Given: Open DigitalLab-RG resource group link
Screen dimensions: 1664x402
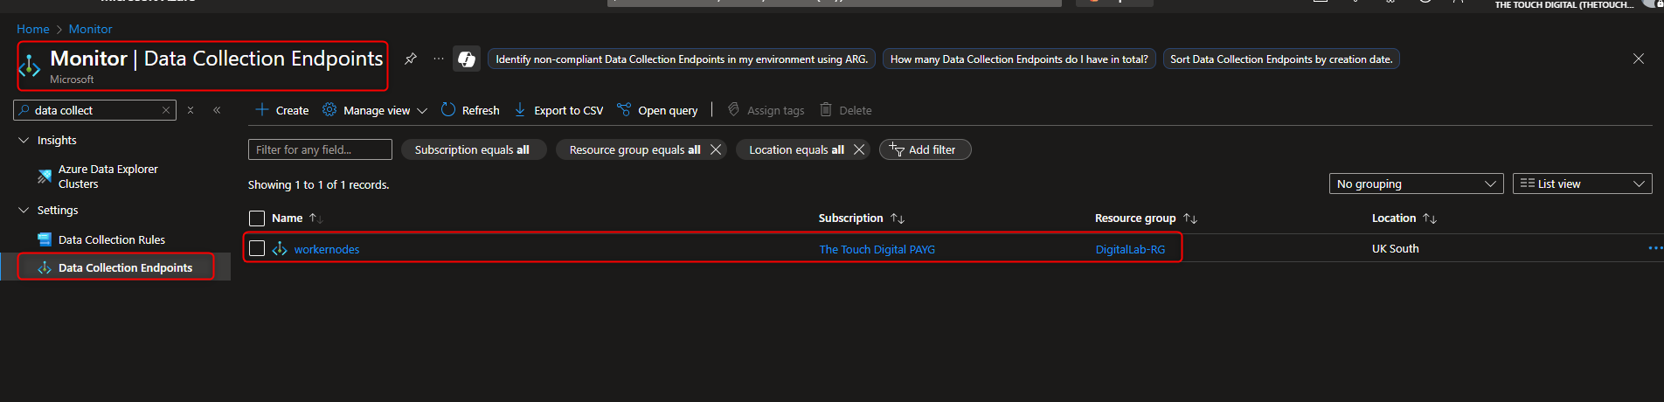Looking at the screenshot, I should point(1130,249).
